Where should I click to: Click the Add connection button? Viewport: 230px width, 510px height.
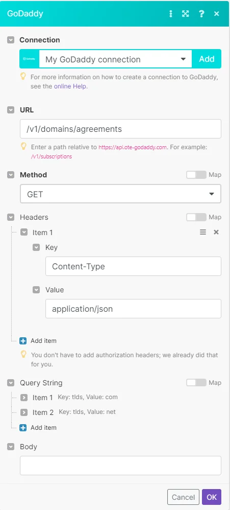tap(207, 59)
